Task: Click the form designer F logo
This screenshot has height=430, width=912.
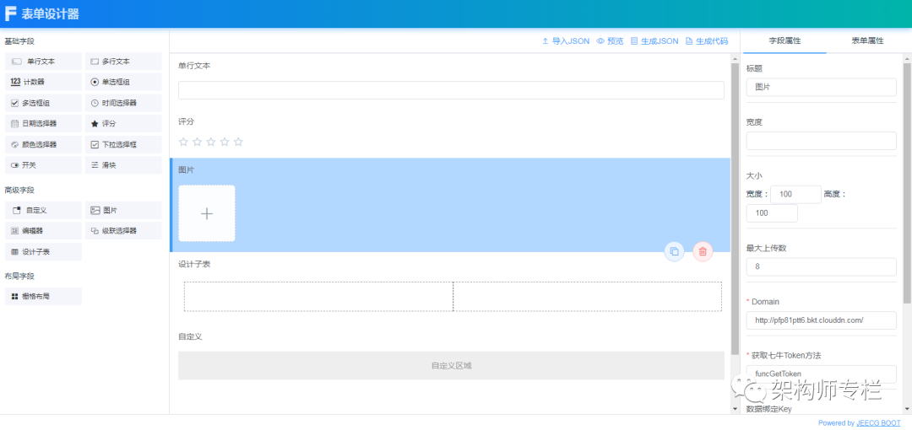Action: pyautogui.click(x=10, y=14)
